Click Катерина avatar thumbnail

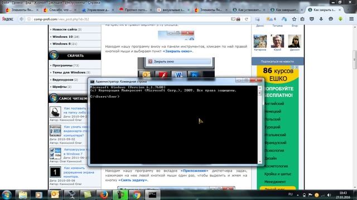pyautogui.click(x=260, y=41)
